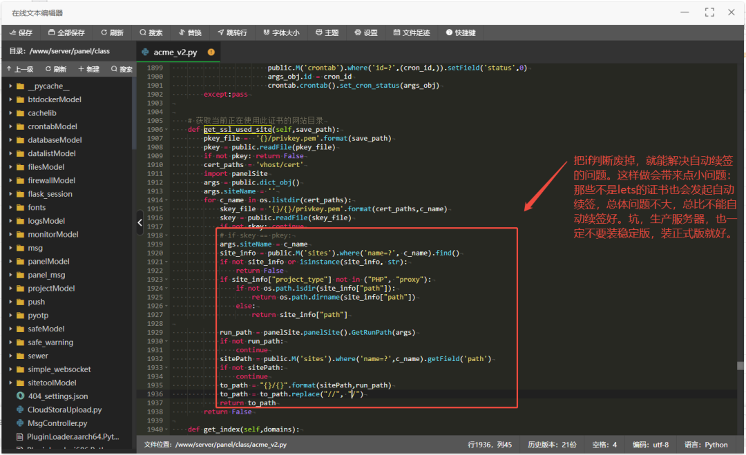Click 全部保存 save all button
This screenshot has height=455, width=746.
(x=66, y=33)
